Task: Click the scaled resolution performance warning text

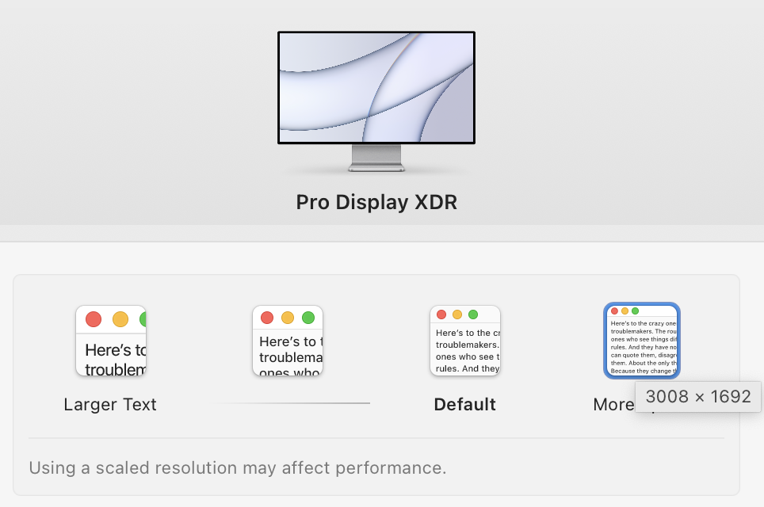Action: (237, 467)
